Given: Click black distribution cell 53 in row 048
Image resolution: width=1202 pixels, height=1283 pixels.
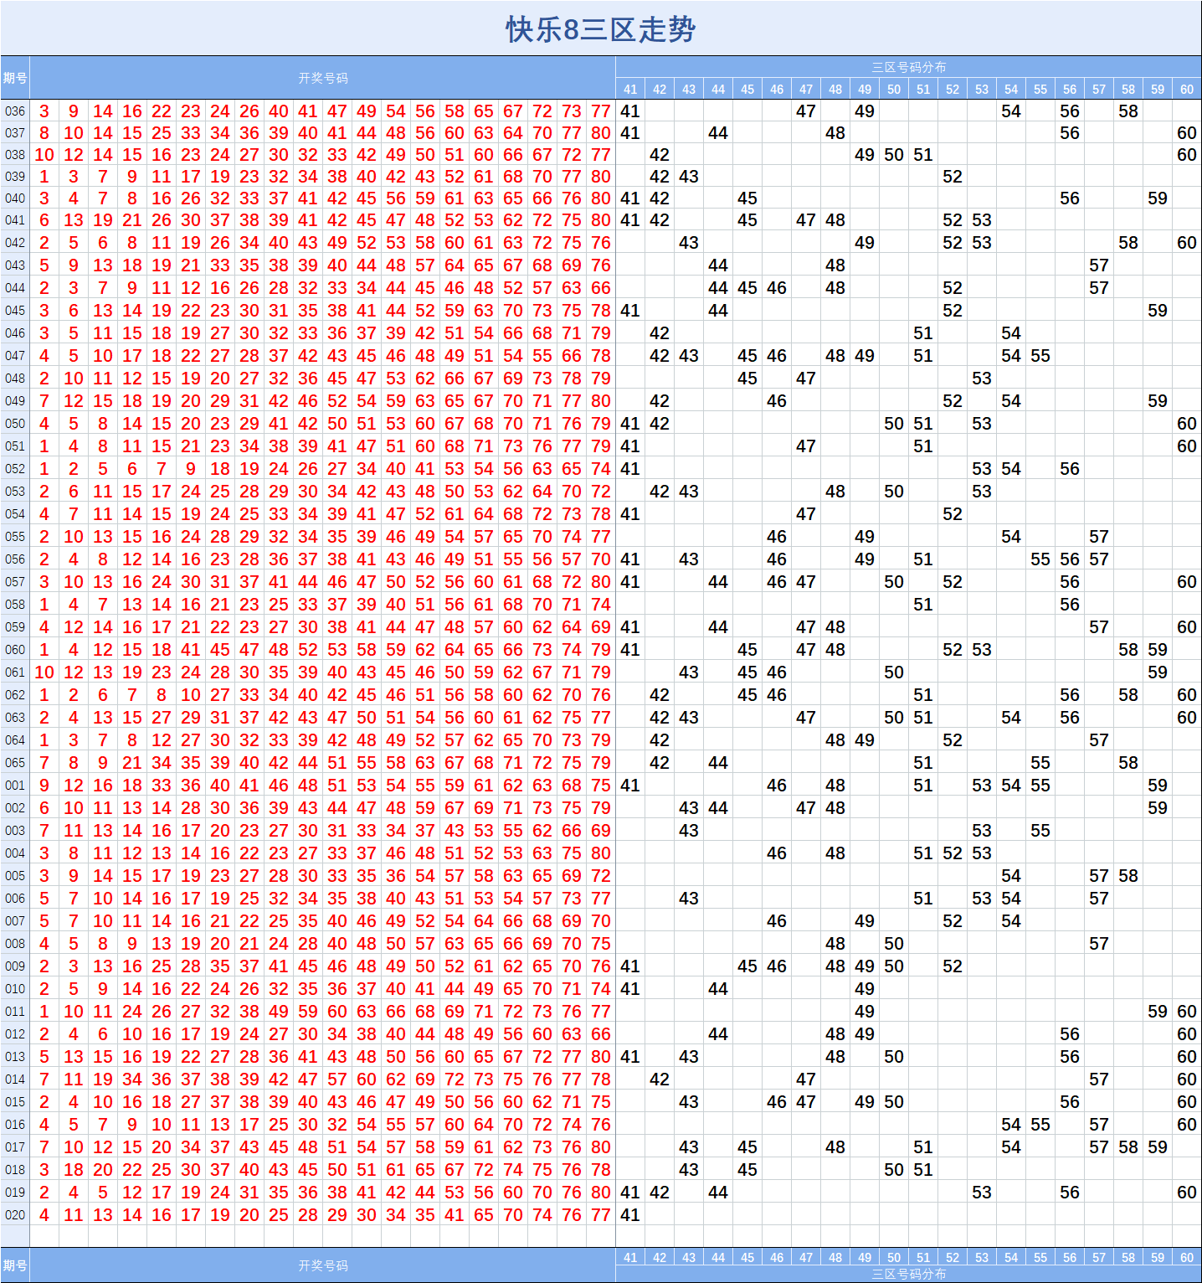Looking at the screenshot, I should (982, 379).
